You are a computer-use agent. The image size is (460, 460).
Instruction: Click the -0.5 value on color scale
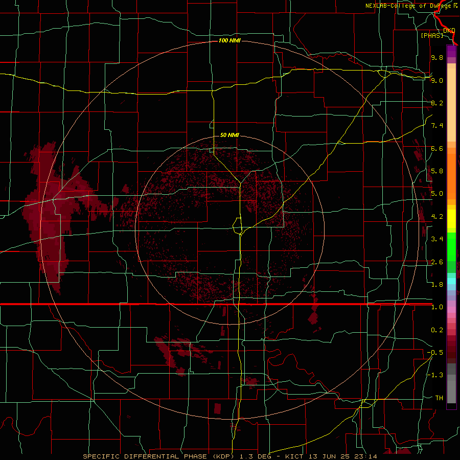[435, 353]
